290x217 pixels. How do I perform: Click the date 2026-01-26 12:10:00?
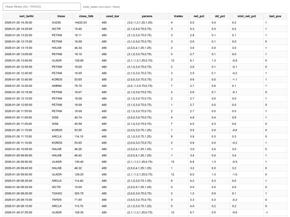[18, 99]
